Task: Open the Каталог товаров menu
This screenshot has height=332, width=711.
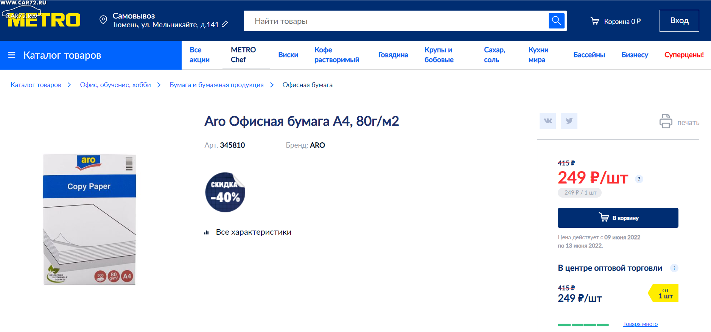Action: tap(91, 55)
